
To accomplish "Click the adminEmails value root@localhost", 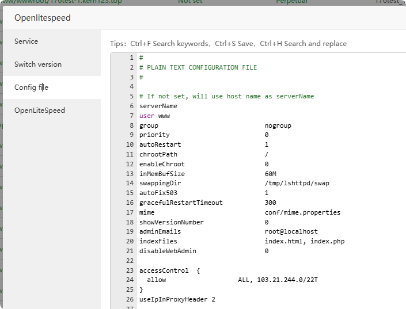I will (291, 232).
